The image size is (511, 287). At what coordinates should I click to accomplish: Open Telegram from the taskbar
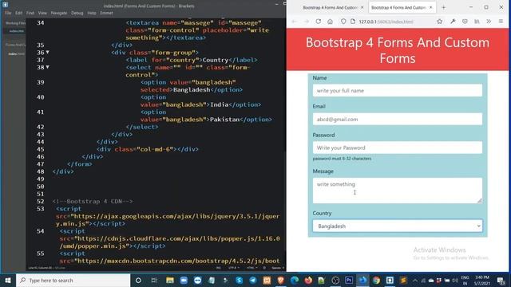(x=253, y=280)
